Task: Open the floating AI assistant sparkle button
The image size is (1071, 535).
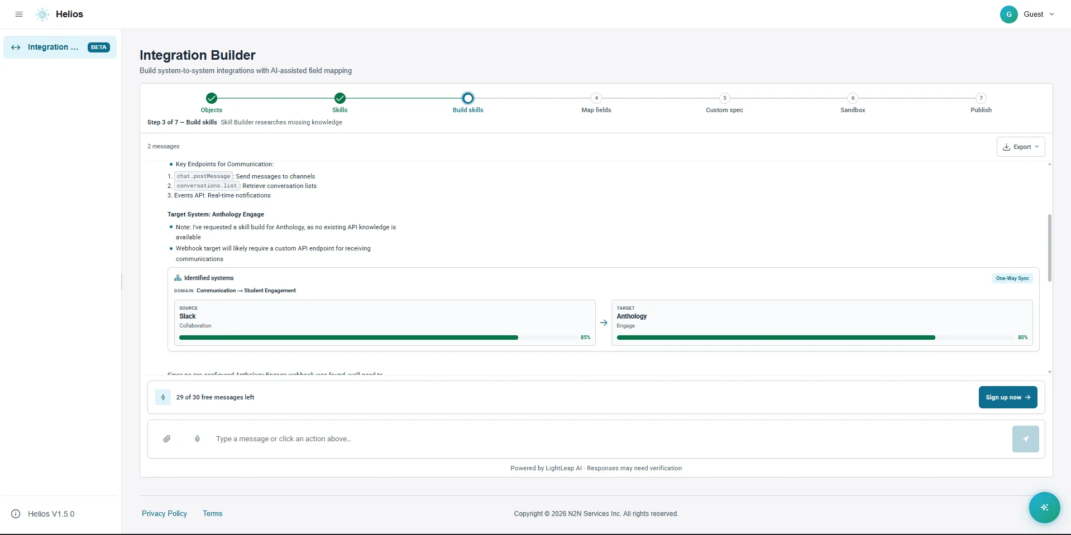Action: pos(1044,507)
